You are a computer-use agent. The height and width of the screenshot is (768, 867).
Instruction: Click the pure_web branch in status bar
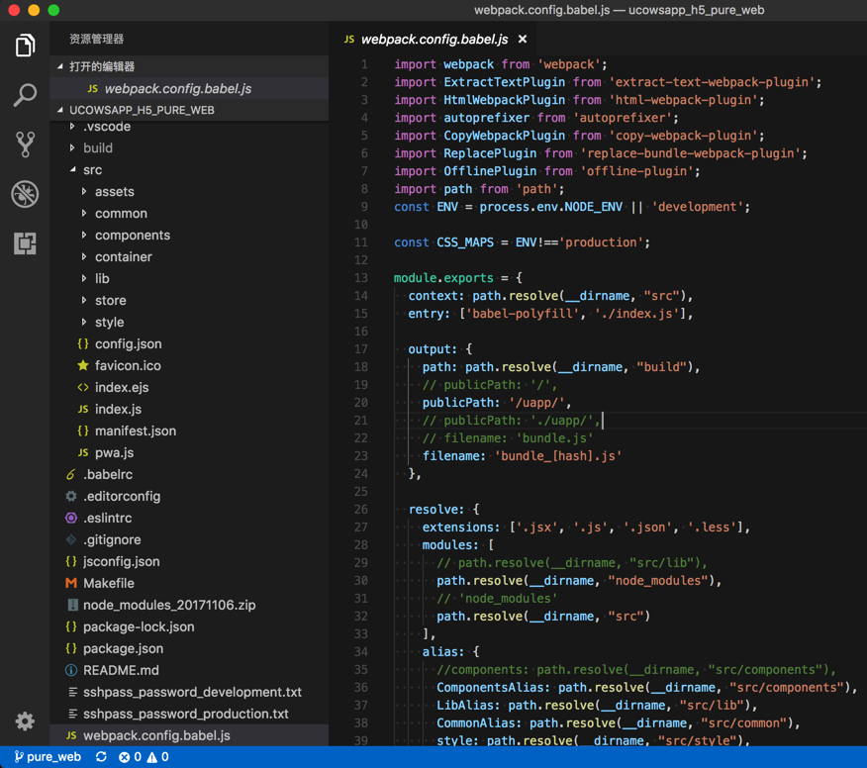48,757
